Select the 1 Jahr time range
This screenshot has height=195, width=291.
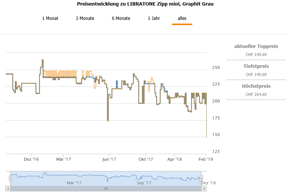[154, 18]
